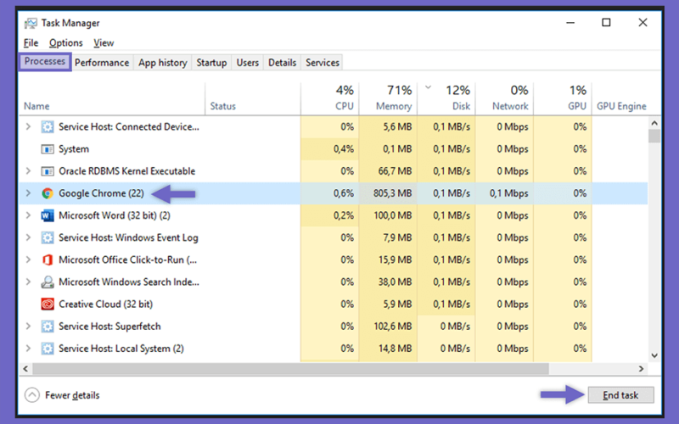Sort by the GPU column header
The height and width of the screenshot is (424, 679).
pos(563,98)
